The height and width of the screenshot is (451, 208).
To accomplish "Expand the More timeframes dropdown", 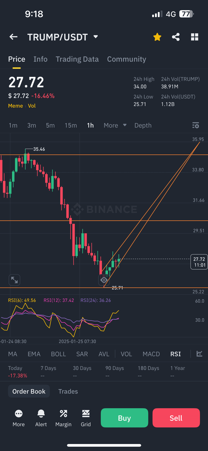I will click(x=115, y=125).
